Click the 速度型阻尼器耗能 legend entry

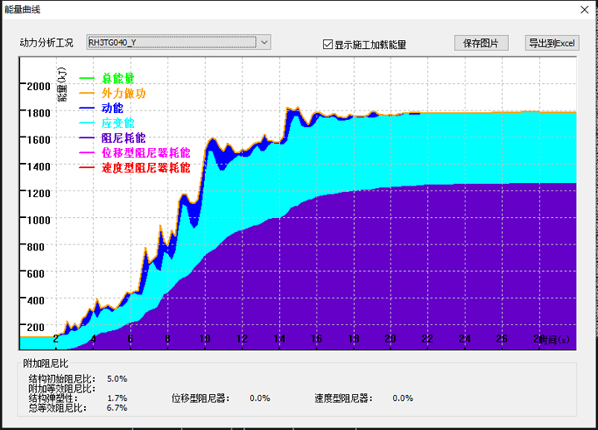click(x=146, y=167)
